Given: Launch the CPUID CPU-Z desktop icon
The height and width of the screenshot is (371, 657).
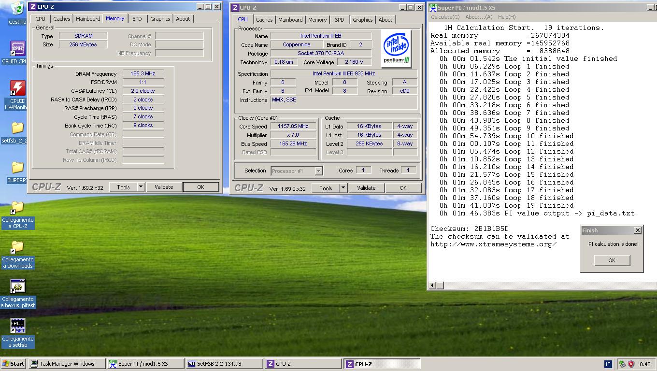Looking at the screenshot, I should [17, 49].
